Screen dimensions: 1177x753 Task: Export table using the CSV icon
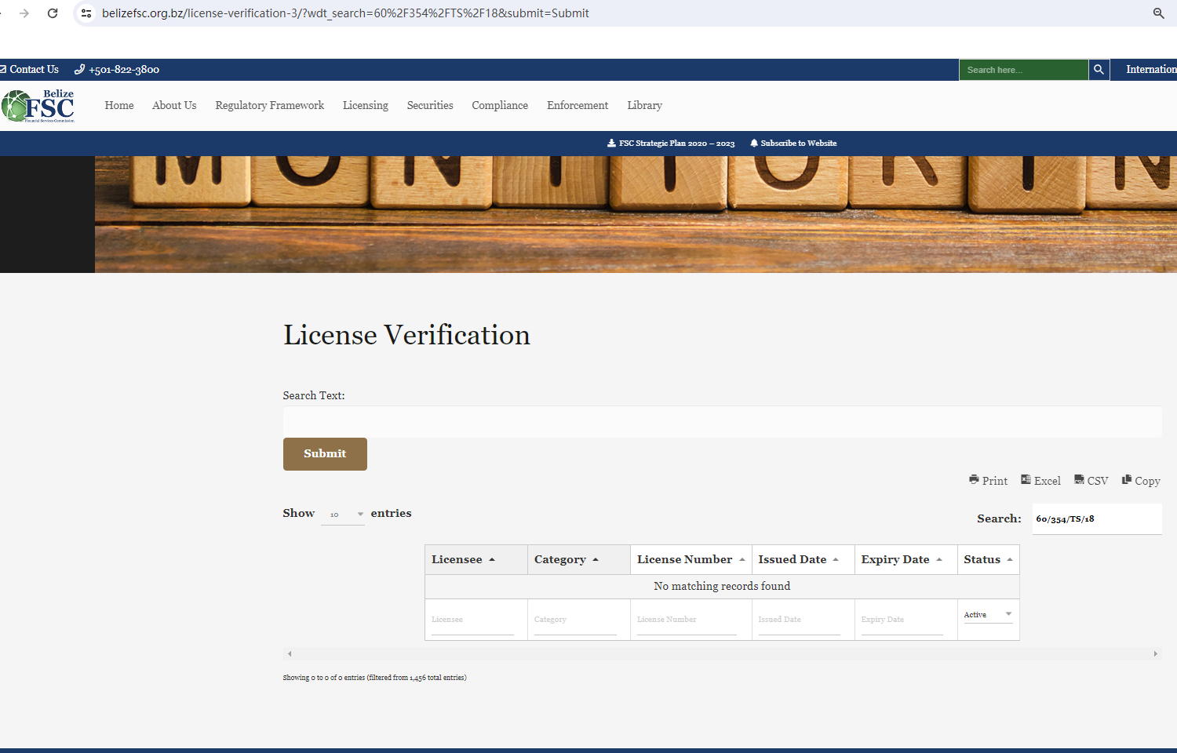(x=1091, y=481)
